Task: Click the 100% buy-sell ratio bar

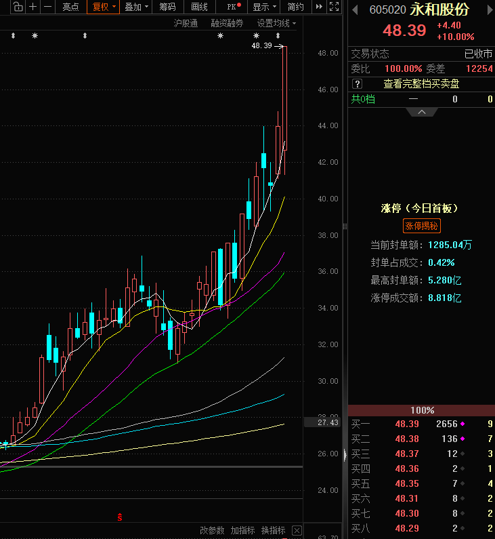Action: coord(422,410)
